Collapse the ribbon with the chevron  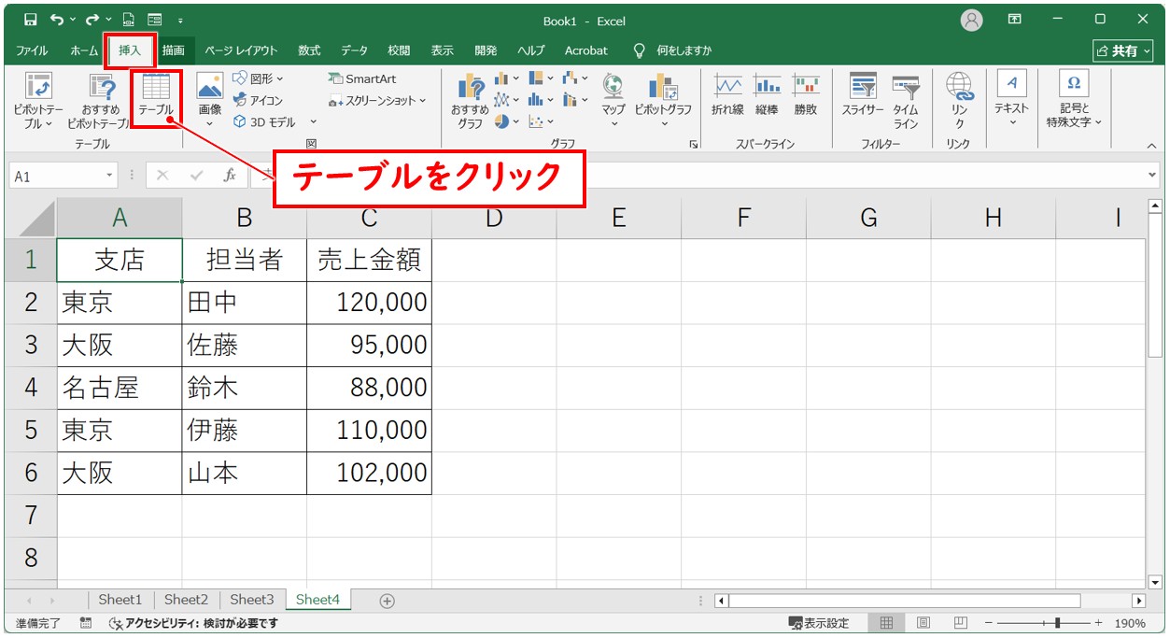click(x=1151, y=146)
